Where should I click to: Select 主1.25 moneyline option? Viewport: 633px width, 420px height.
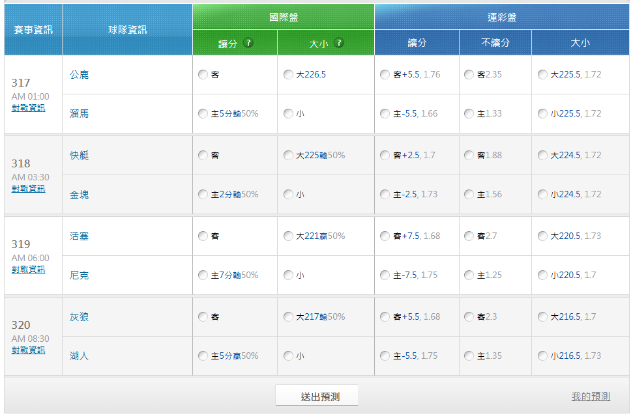(x=469, y=275)
